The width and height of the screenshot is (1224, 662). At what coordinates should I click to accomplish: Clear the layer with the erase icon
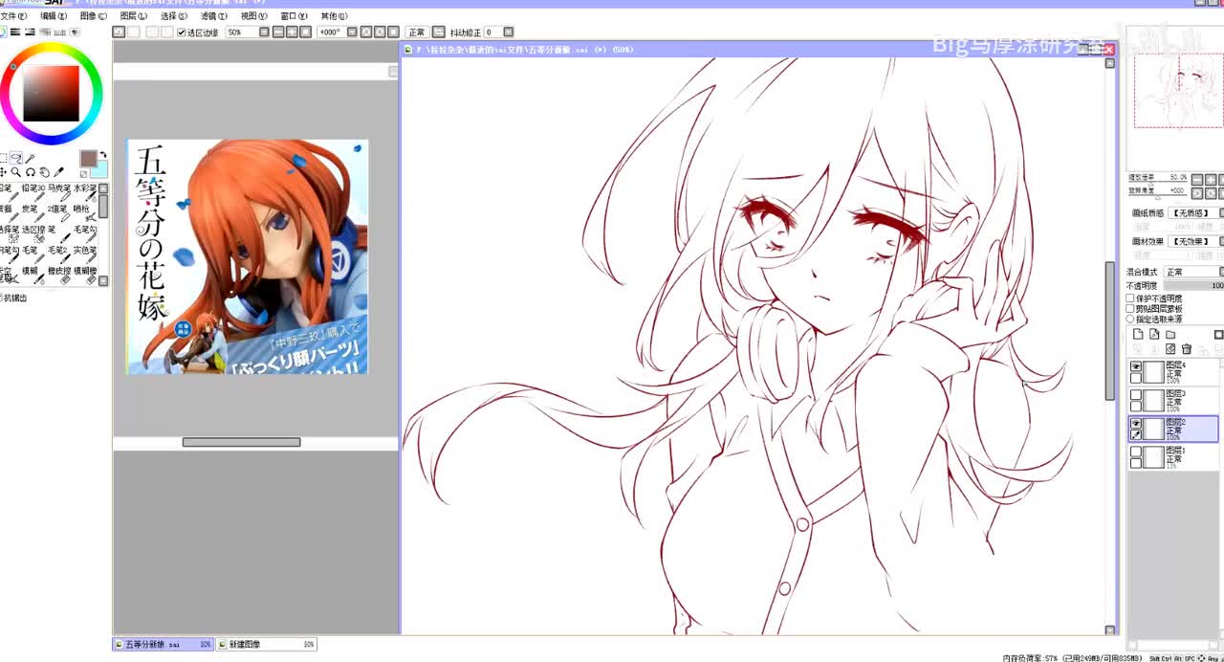pos(1170,348)
